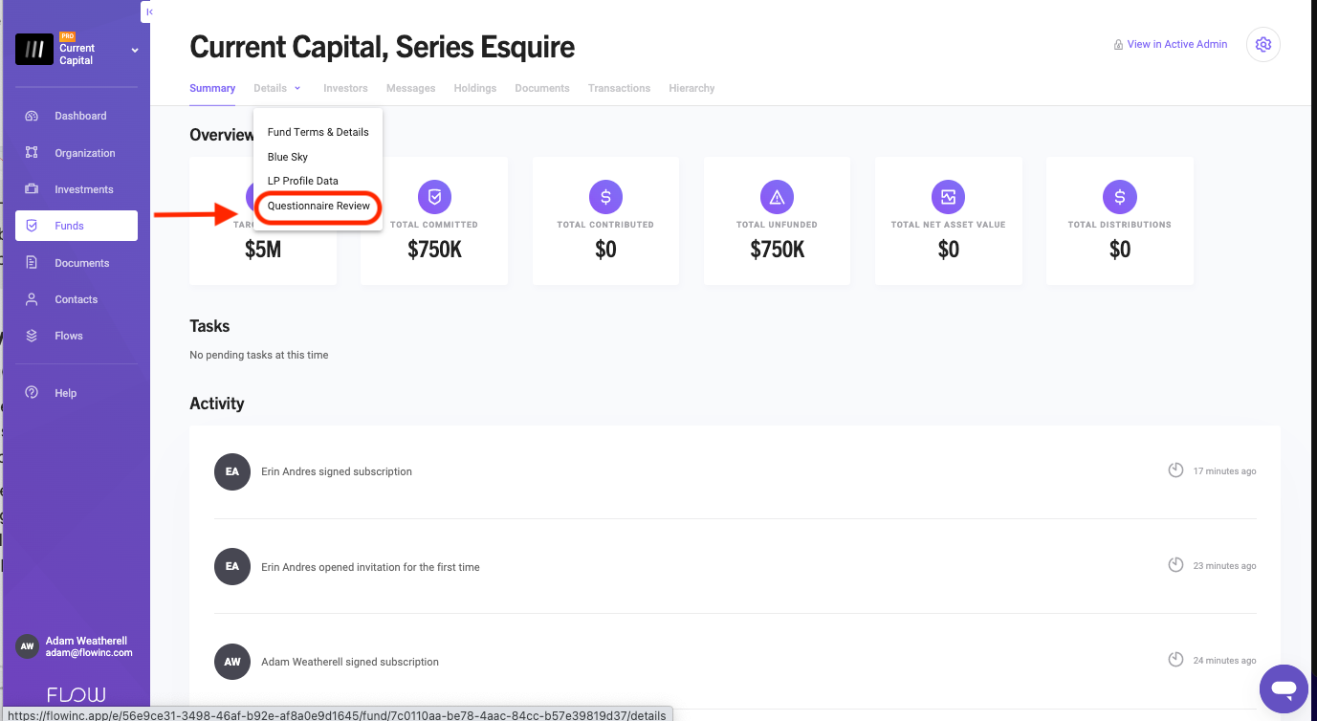Screen dimensions: 1317x721
Task: Click the Total Net Asset Value chart icon
Action: click(x=948, y=197)
